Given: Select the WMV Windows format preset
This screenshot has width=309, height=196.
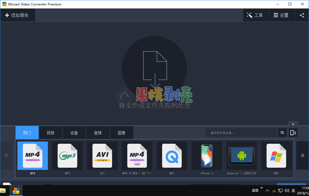Looking at the screenshot, I should coord(276,156).
